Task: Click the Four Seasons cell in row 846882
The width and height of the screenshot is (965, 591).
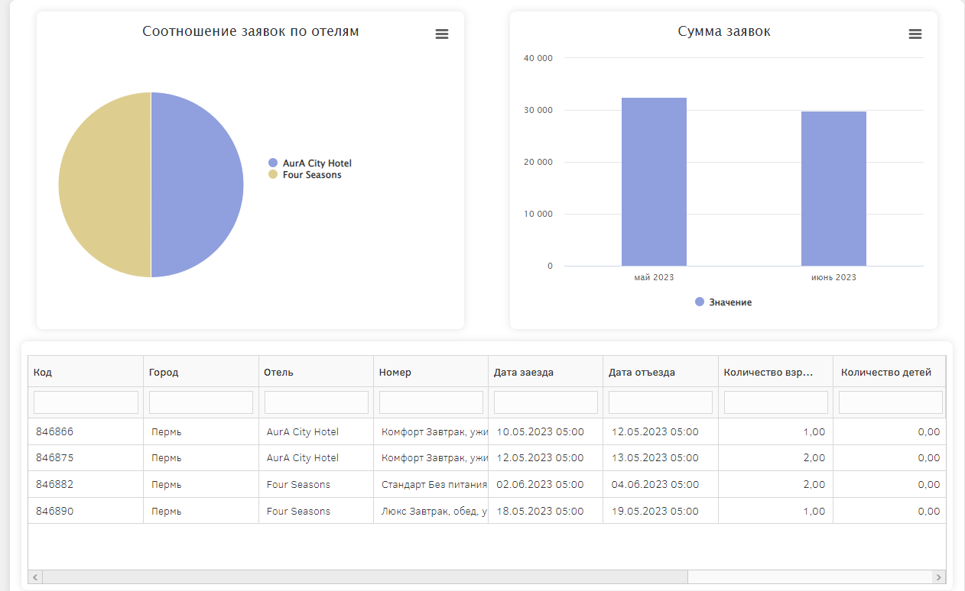Action: [316, 484]
